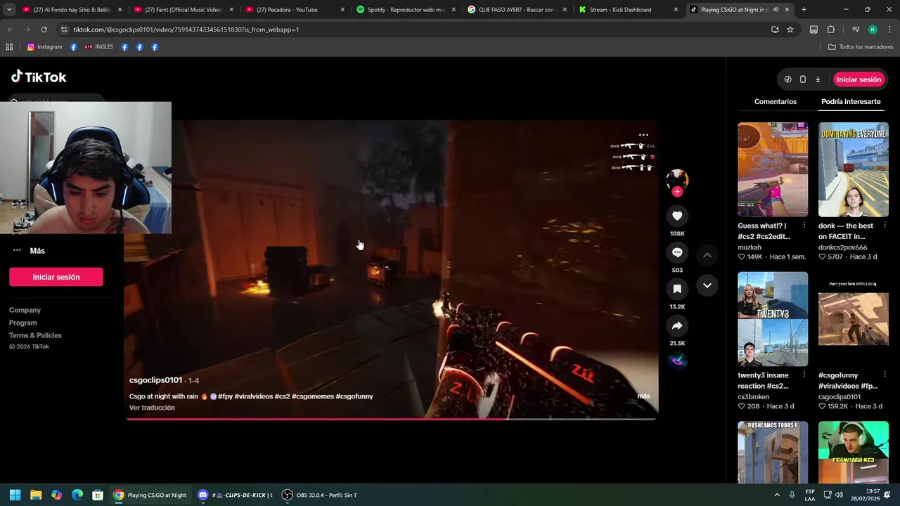900x506 pixels.
Task: Click the TikTok logo
Action: coord(39,77)
